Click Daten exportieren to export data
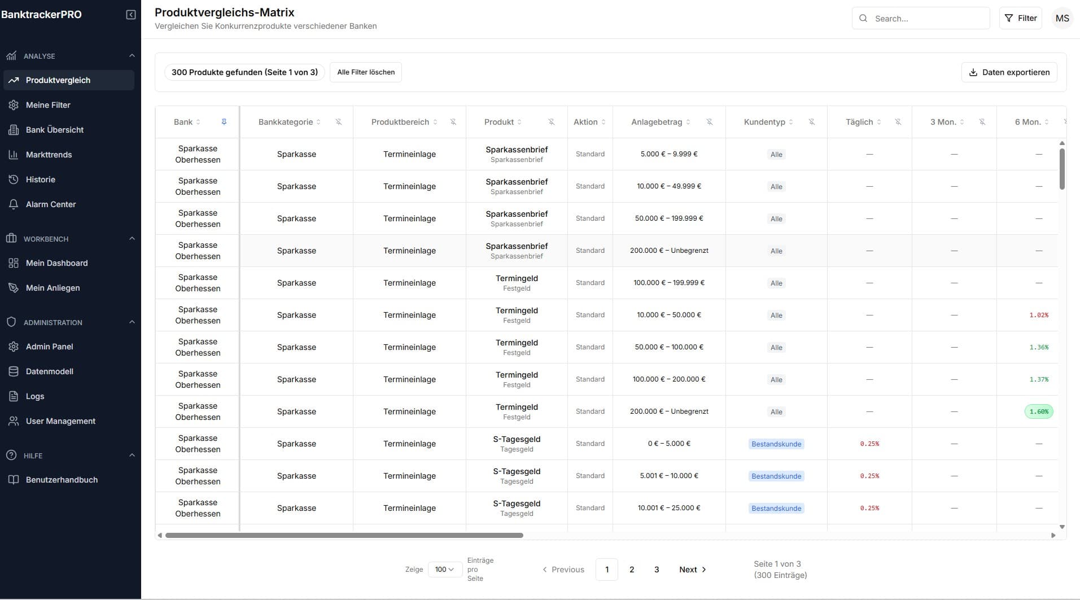Screen dimensions: 1080x600 click(x=1008, y=72)
